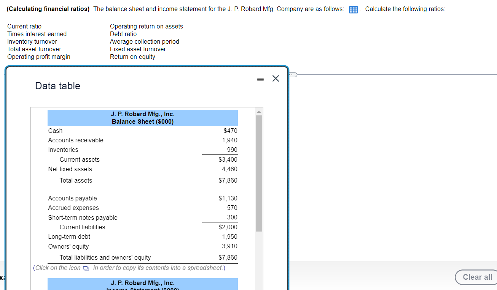Close the Data table popup window
The height and width of the screenshot is (290, 497).
(276, 79)
